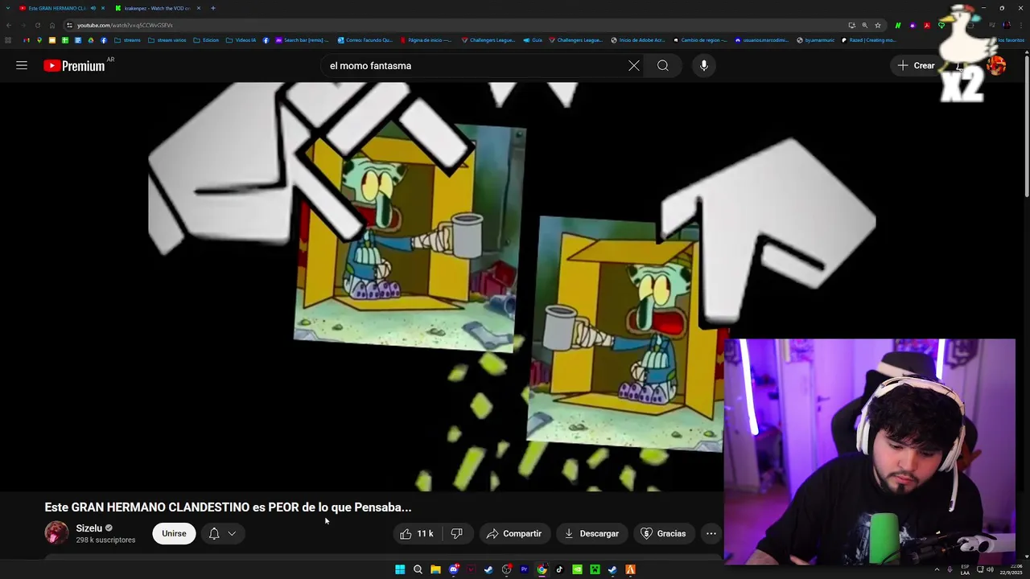Click the video player area
The image size is (1030, 579).
click(362, 286)
